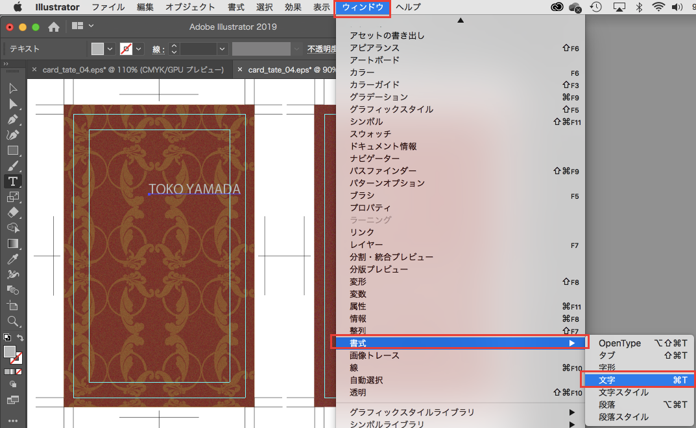This screenshot has height=428, width=696.
Task: Select the Gradient tool
Action: pyautogui.click(x=13, y=243)
